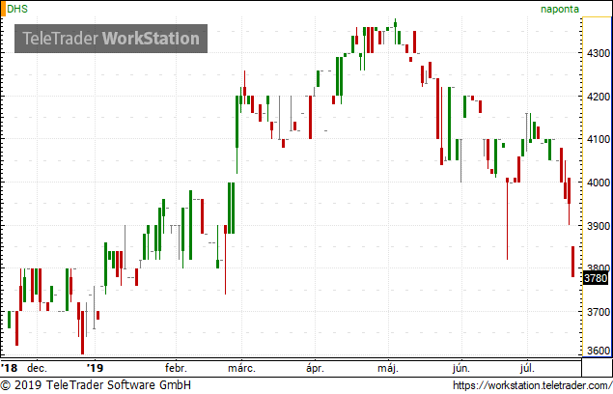The width and height of the screenshot is (613, 394).
Task: Click the 'jún.' date axis label
Action: (x=460, y=368)
